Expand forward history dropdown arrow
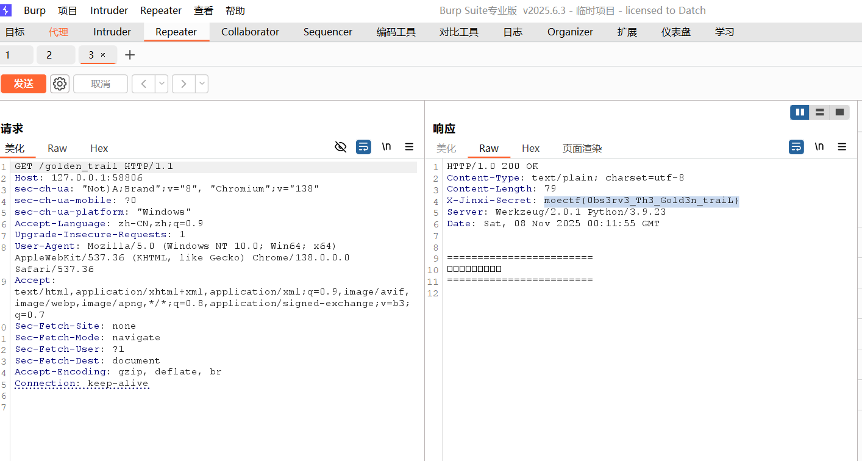This screenshot has width=862, height=461. pos(202,84)
